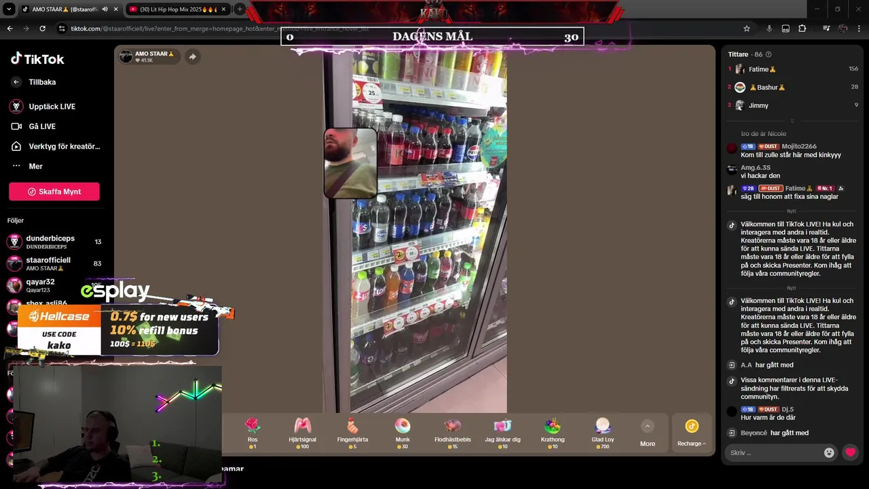Close the Lit Hip Hop Mix tab

pyautogui.click(x=223, y=10)
